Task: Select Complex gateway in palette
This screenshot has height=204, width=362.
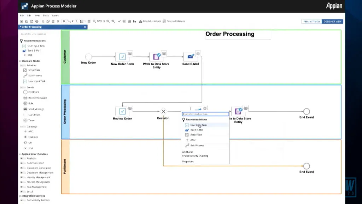Action: [x=31, y=137]
